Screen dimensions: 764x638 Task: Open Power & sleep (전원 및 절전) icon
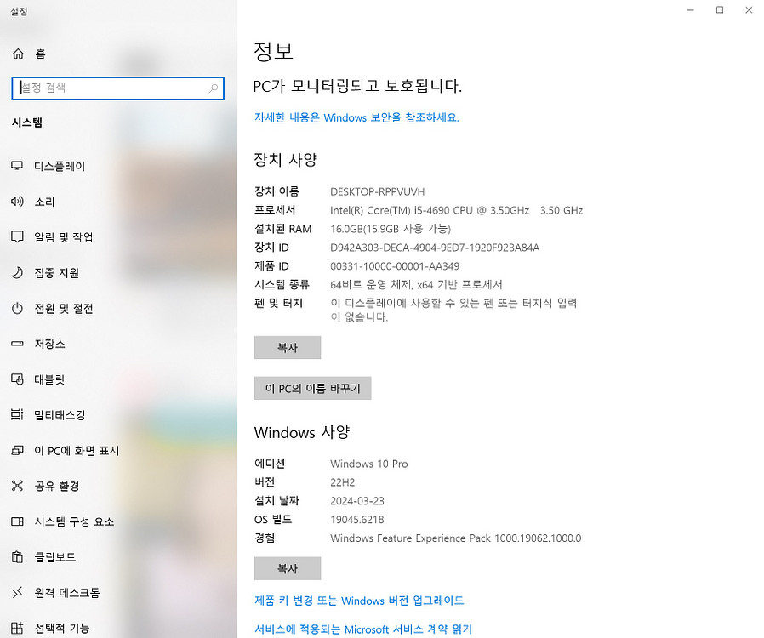[x=17, y=309]
